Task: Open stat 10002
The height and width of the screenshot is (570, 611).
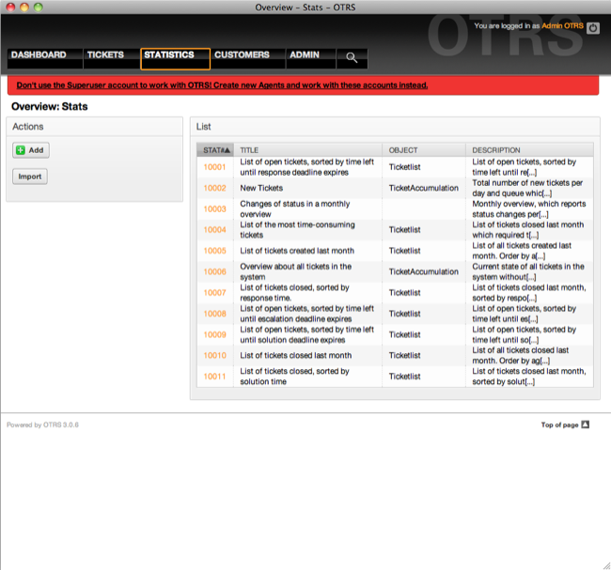Action: coord(214,188)
